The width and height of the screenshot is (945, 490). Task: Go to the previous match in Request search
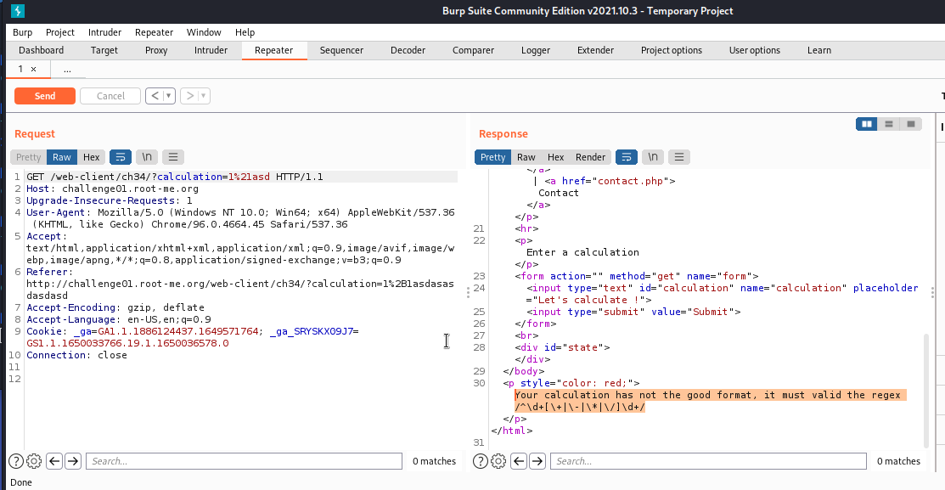click(x=54, y=461)
